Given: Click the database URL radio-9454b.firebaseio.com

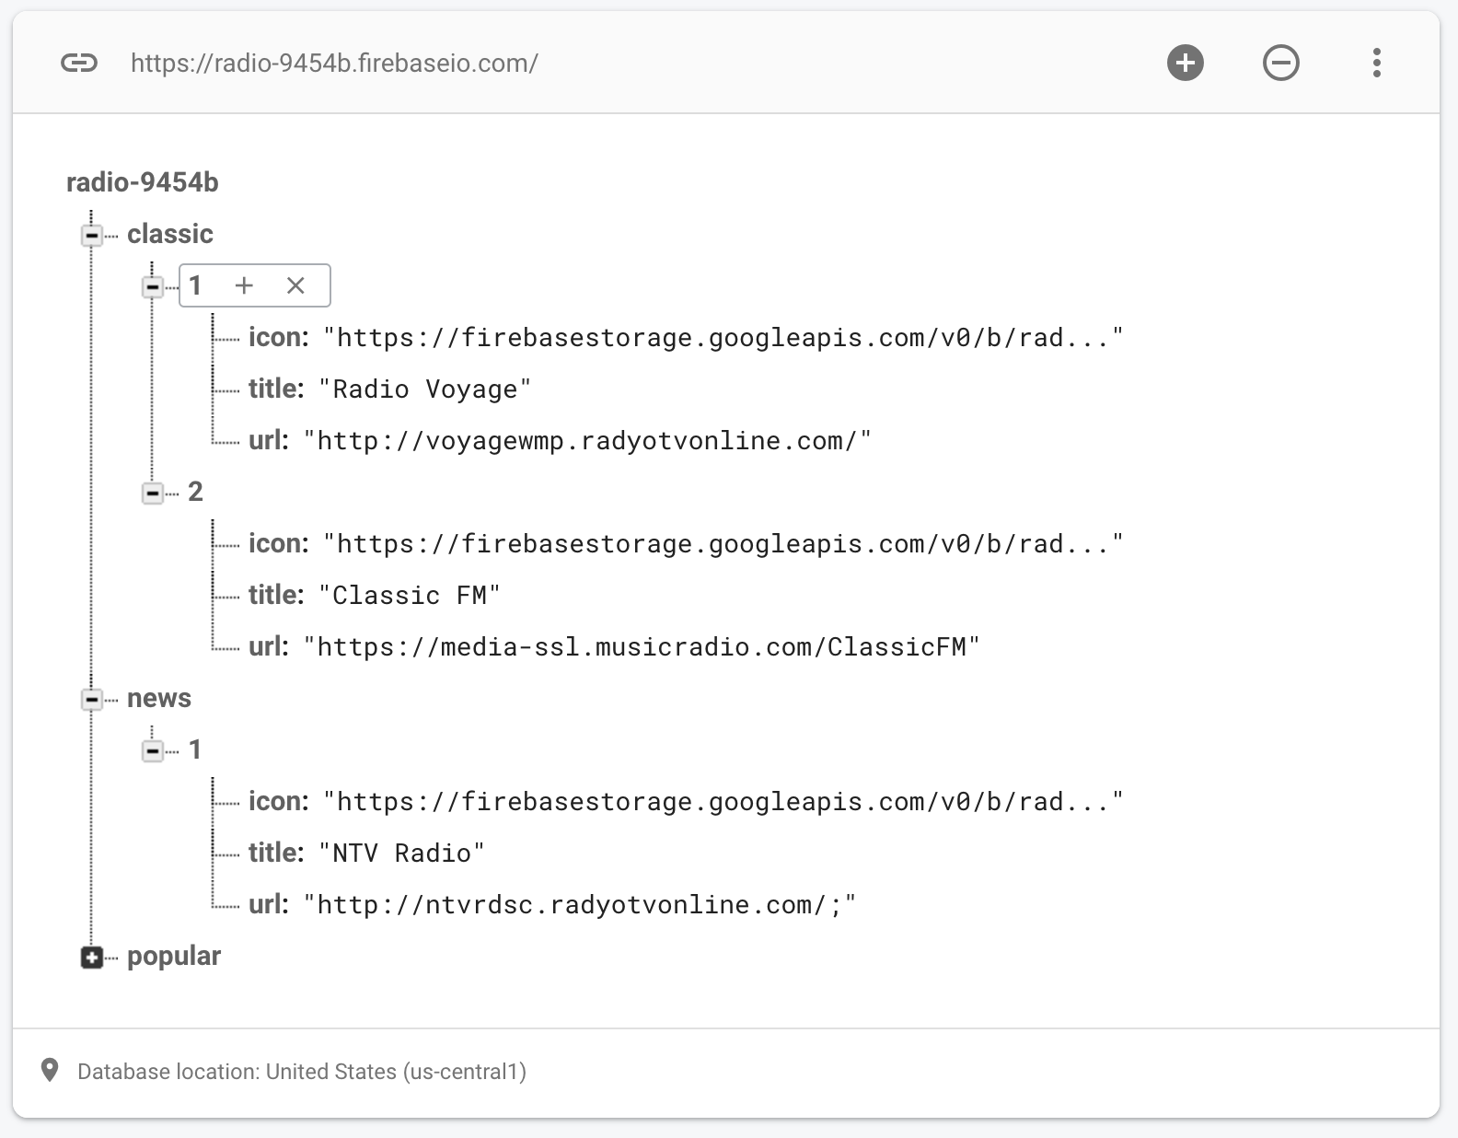Looking at the screenshot, I should pos(334,63).
